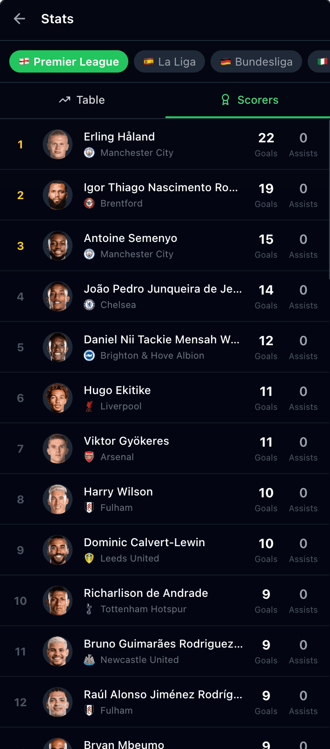This screenshot has height=749, width=330.
Task: Click Manchester City crest beside Erling Håland
Action: 89,153
